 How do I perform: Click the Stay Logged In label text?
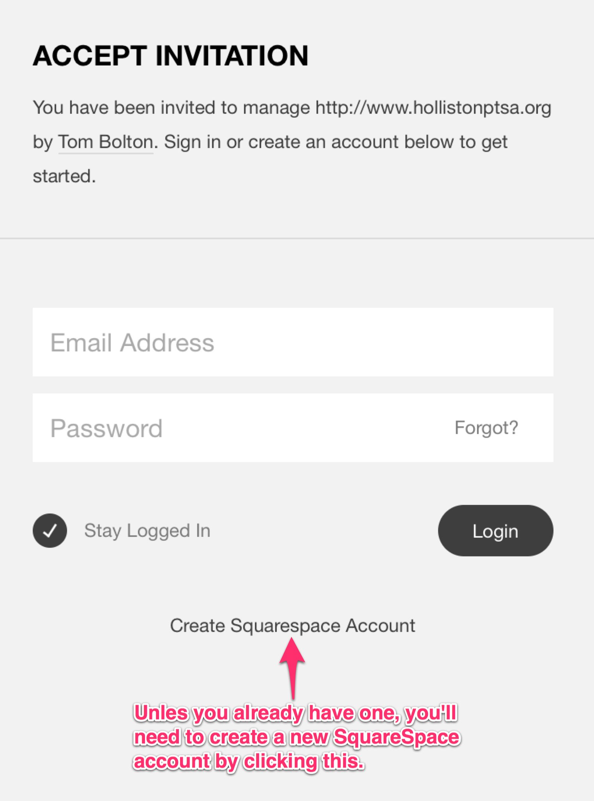147,531
